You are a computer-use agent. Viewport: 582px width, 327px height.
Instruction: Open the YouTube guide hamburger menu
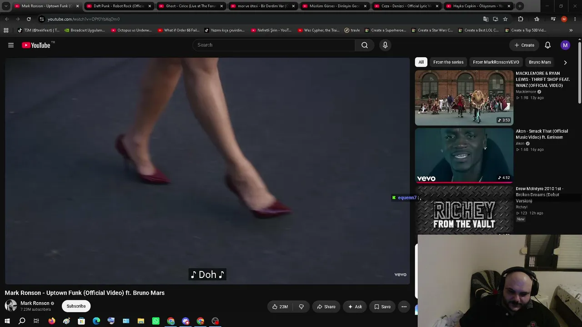(x=11, y=45)
